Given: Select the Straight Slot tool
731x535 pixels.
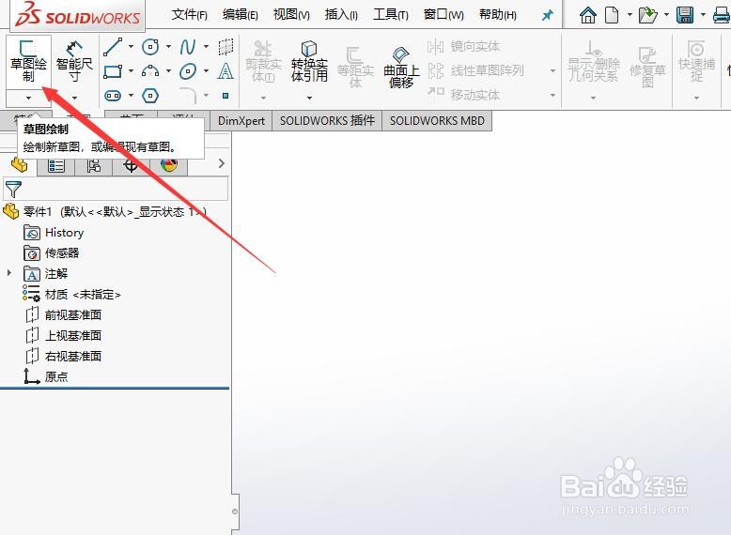Looking at the screenshot, I should tap(113, 96).
